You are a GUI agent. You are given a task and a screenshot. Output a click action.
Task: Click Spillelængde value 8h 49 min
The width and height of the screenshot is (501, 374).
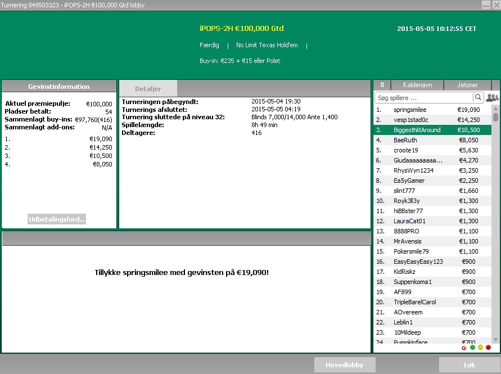[264, 125]
